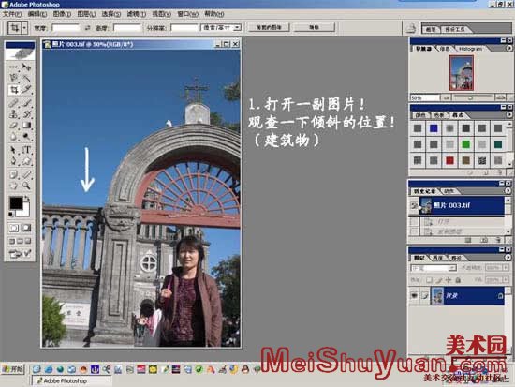Screen dimensions: 515x387
Task: Switch to Standard Screen Mode
Action: coord(12,241)
